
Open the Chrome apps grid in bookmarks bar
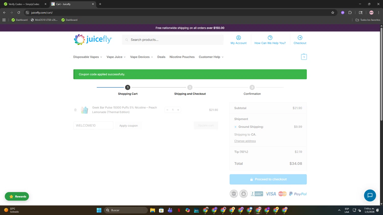[x=4, y=20]
